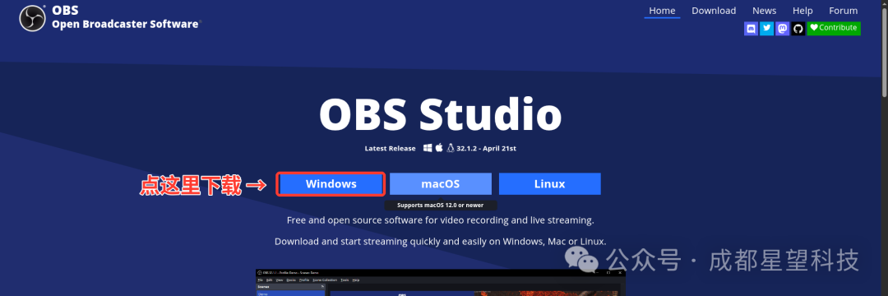The width and height of the screenshot is (888, 296).
Task: Open the GitHub social icon
Action: click(798, 29)
